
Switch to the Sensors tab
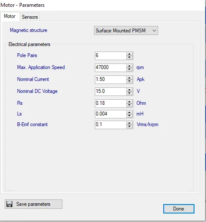tap(29, 17)
